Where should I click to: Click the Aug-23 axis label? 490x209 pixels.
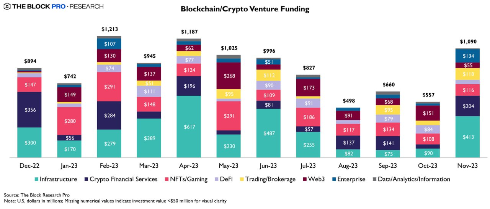(x=348, y=166)
